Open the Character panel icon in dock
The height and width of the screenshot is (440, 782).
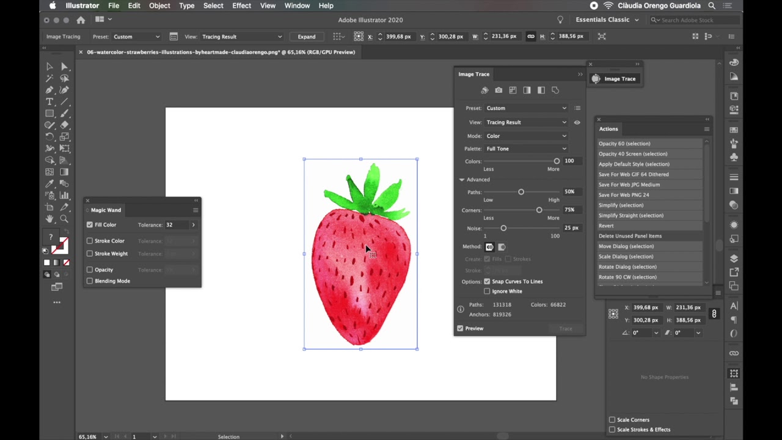734,306
